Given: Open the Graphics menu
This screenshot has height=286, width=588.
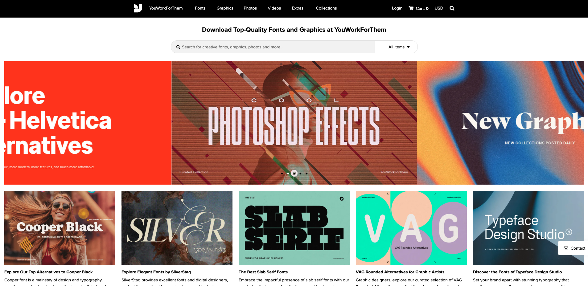Looking at the screenshot, I should tap(225, 8).
